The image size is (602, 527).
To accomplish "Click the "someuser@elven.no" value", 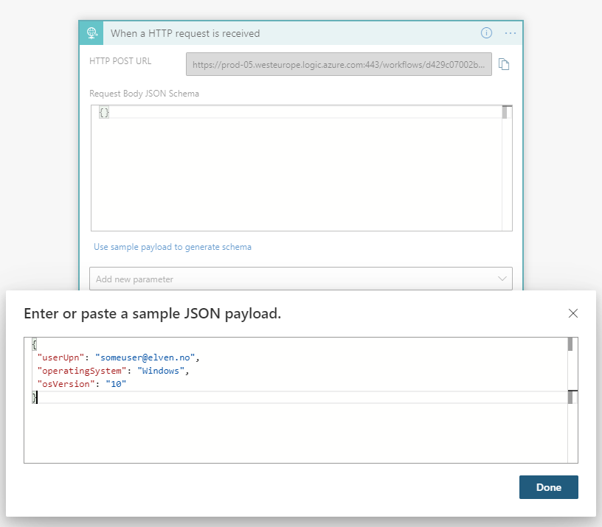I will (x=145, y=357).
